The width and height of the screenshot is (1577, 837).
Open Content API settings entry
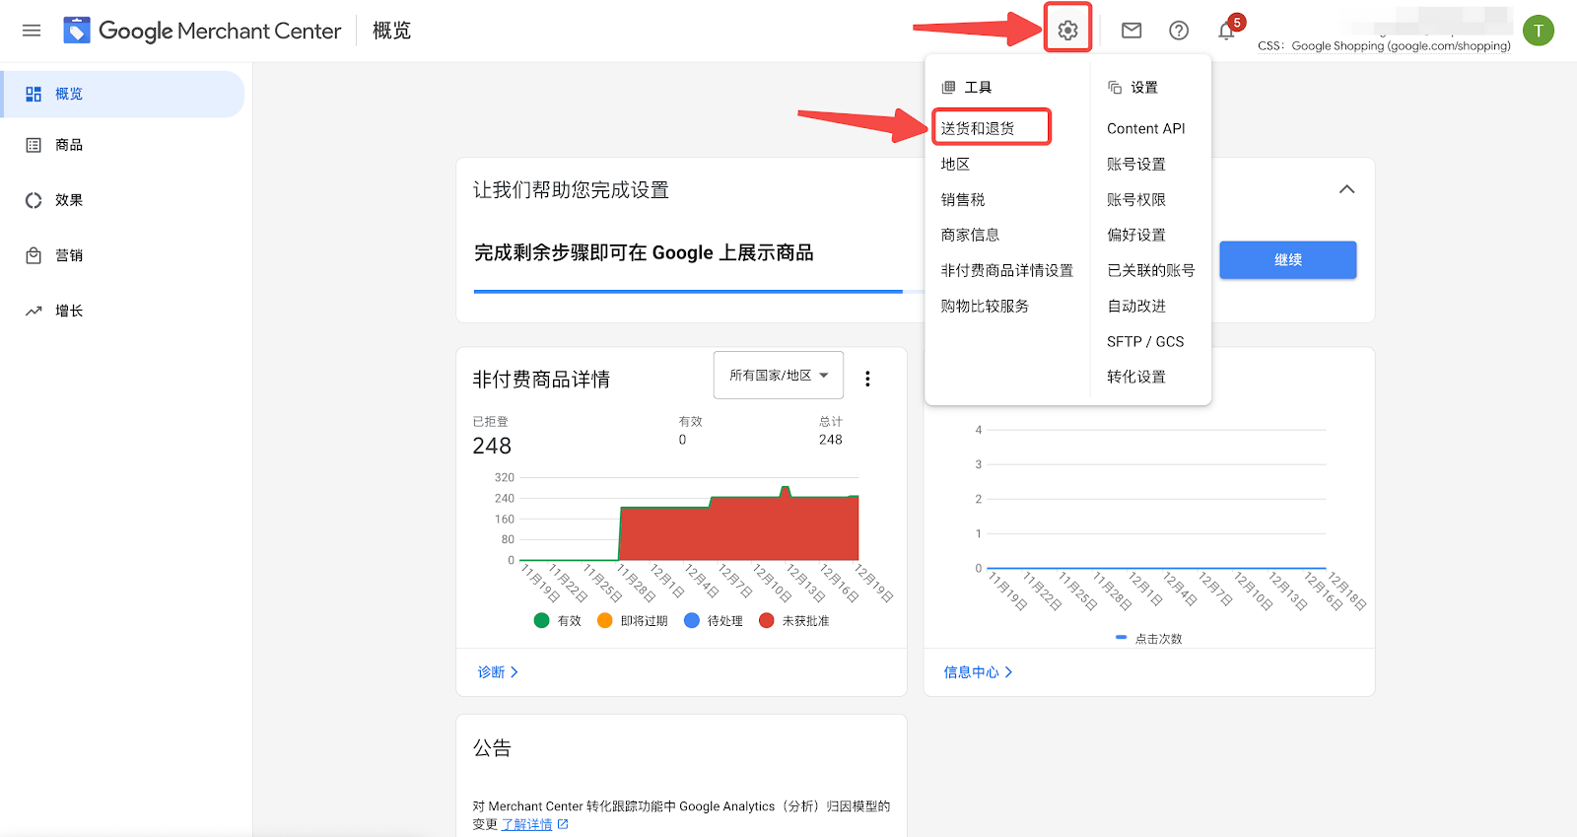pos(1146,128)
